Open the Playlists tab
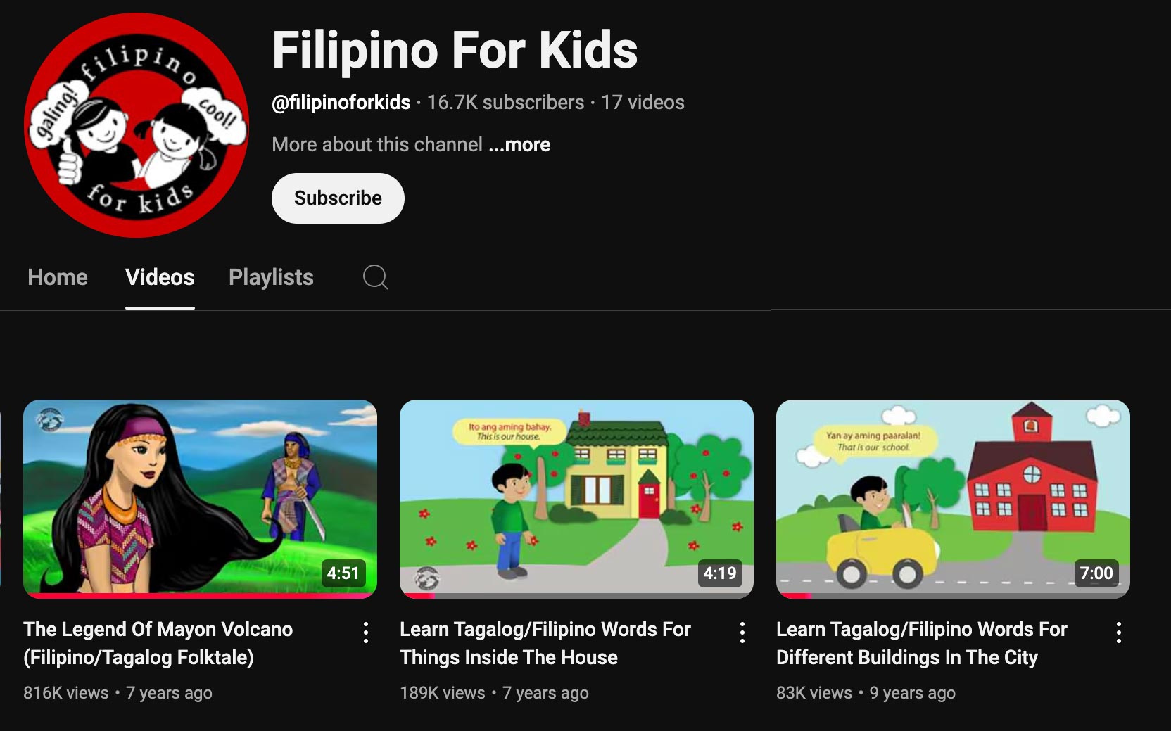The height and width of the screenshot is (731, 1171). click(271, 277)
